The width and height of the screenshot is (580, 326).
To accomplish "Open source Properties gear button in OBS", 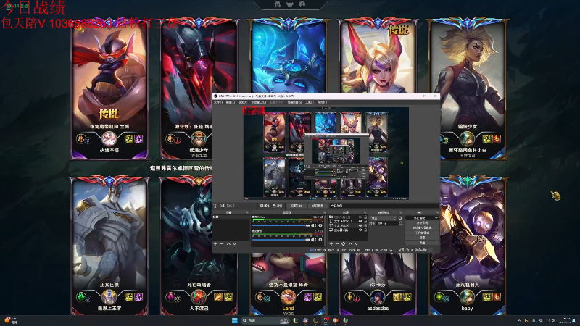I will pos(265,206).
